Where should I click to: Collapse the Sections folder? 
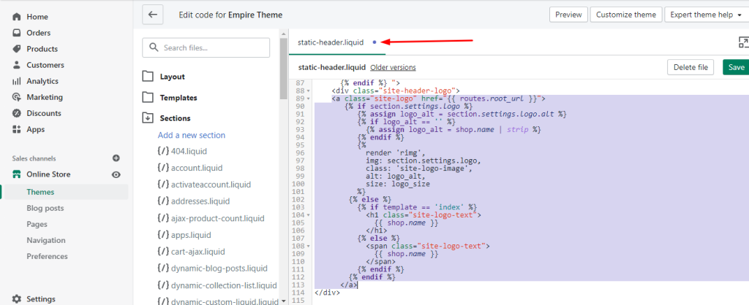point(176,118)
